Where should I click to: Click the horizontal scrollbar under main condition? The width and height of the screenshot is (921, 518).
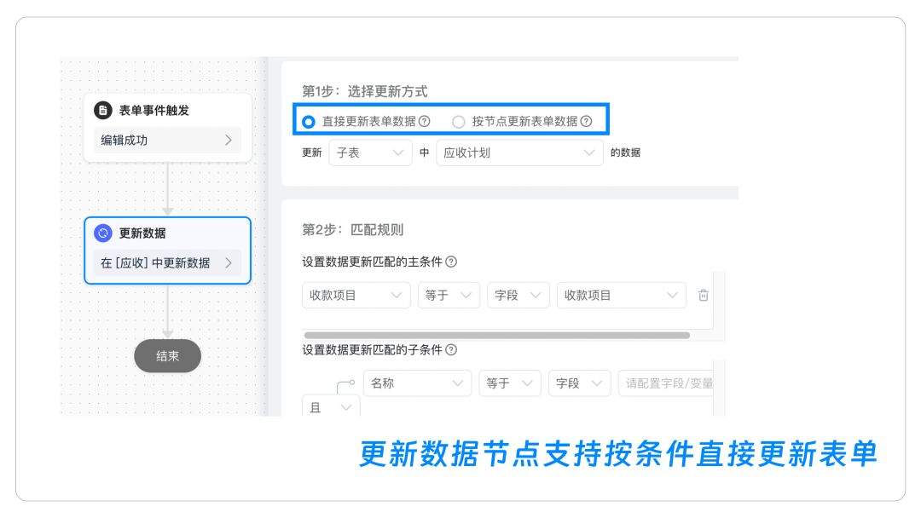point(496,336)
